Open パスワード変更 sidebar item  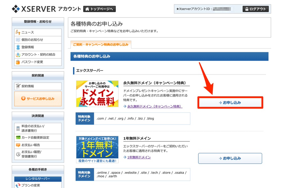click(x=38, y=62)
